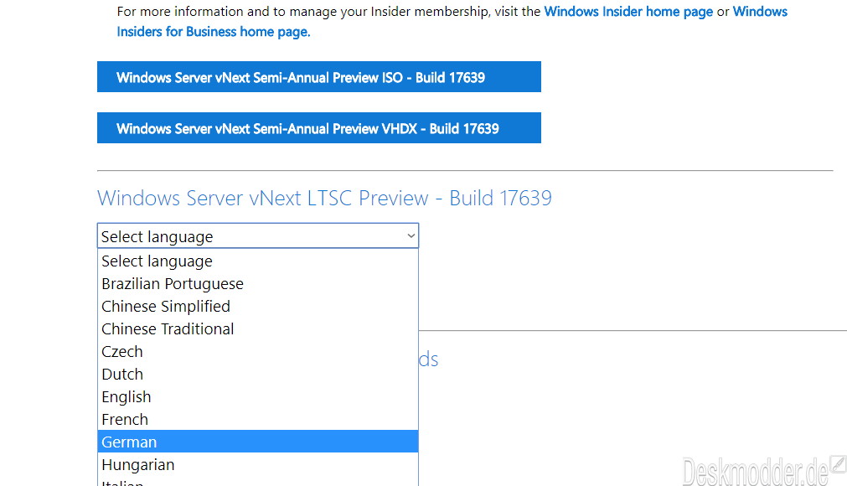
Task: Collapse the Select language dropdown box
Action: click(258, 236)
